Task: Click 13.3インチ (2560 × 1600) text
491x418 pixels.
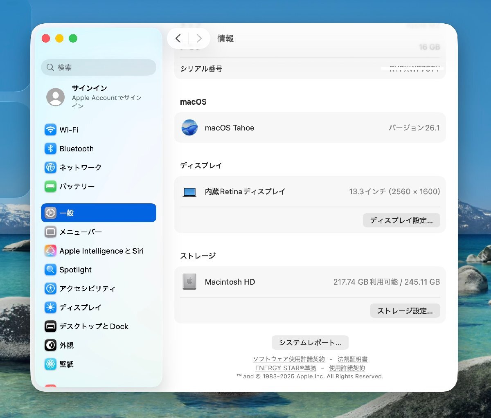Action: 394,191
